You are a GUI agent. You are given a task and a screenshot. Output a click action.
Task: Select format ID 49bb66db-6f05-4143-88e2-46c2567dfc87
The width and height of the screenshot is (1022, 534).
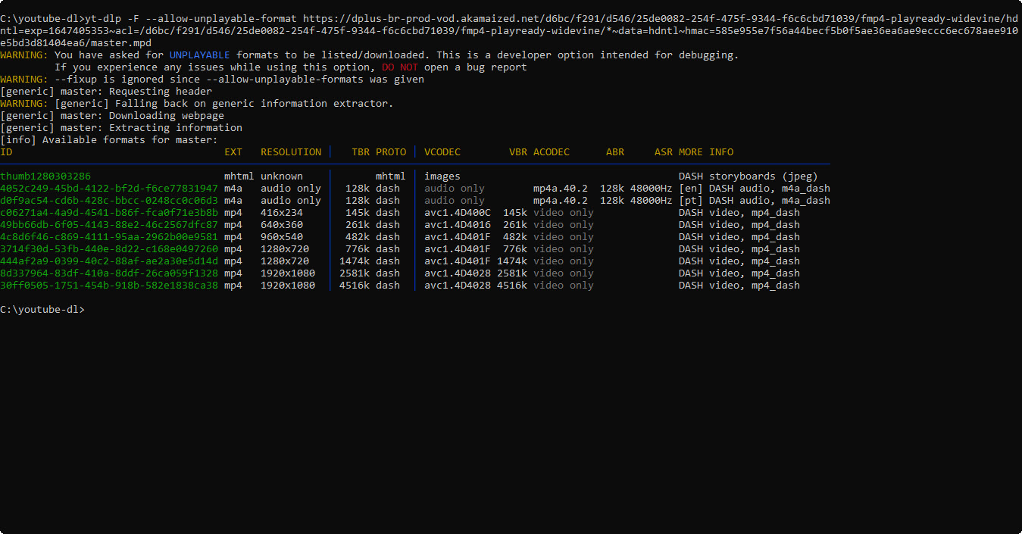point(109,225)
